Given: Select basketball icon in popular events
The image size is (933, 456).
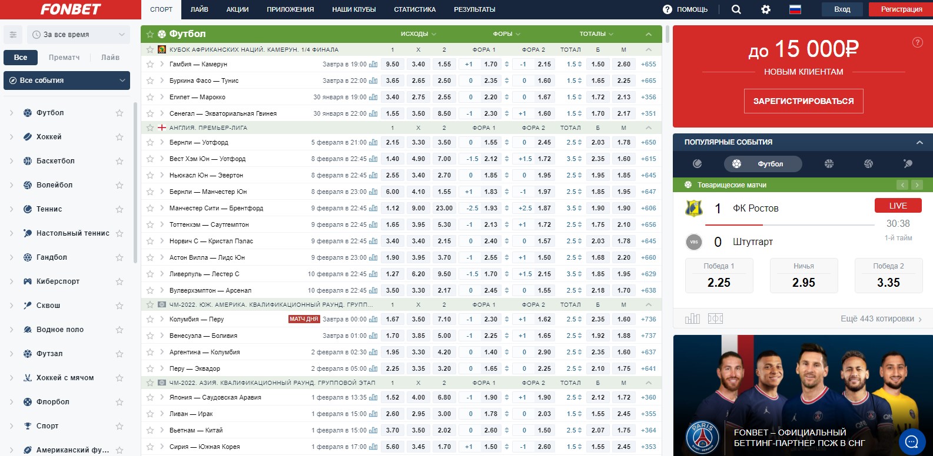Looking at the screenshot, I should tap(829, 164).
